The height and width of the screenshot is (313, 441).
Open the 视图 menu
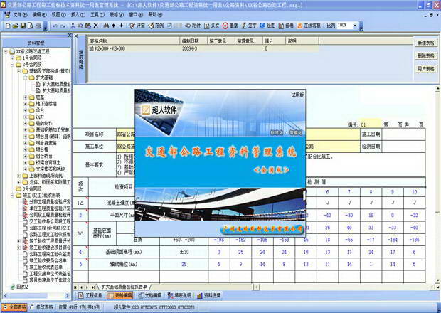coord(58,15)
